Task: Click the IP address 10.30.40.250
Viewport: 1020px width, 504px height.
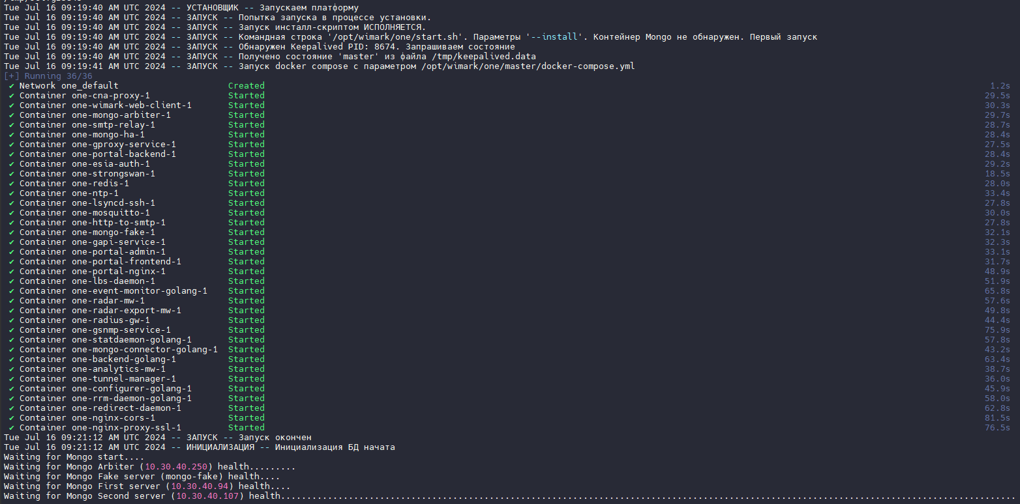Action: [176, 467]
